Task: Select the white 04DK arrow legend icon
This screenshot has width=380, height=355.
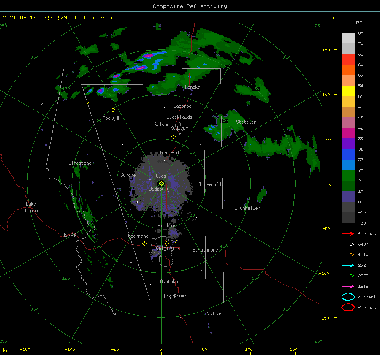Action: [x=348, y=244]
